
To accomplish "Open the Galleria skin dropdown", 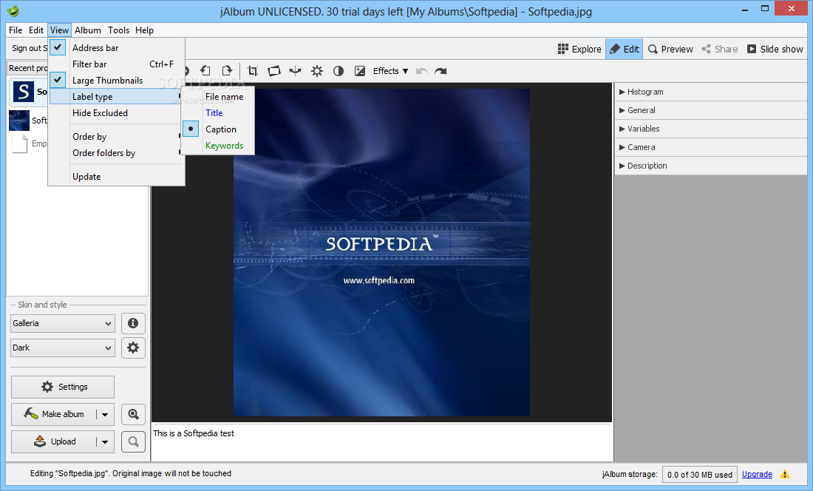I will coord(62,323).
